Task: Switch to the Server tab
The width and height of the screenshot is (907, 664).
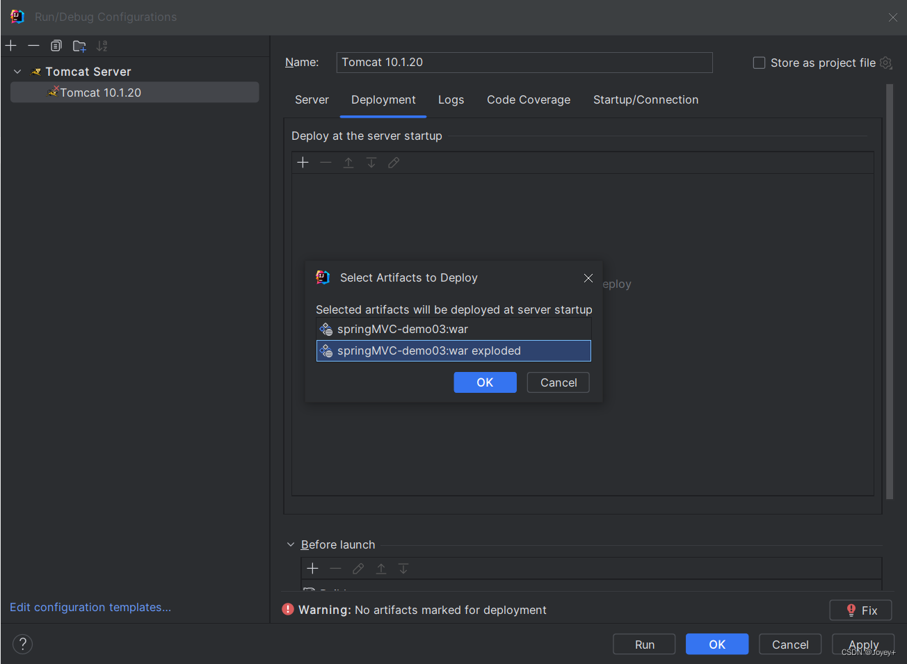Action: [312, 100]
